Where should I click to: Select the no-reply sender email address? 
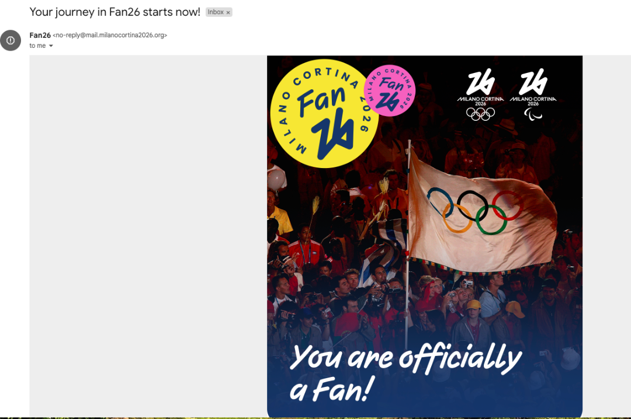click(x=110, y=35)
